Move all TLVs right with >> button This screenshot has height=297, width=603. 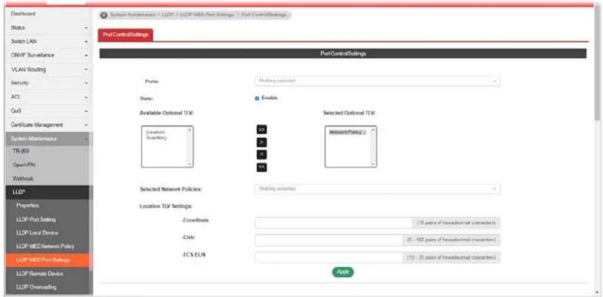tap(262, 130)
